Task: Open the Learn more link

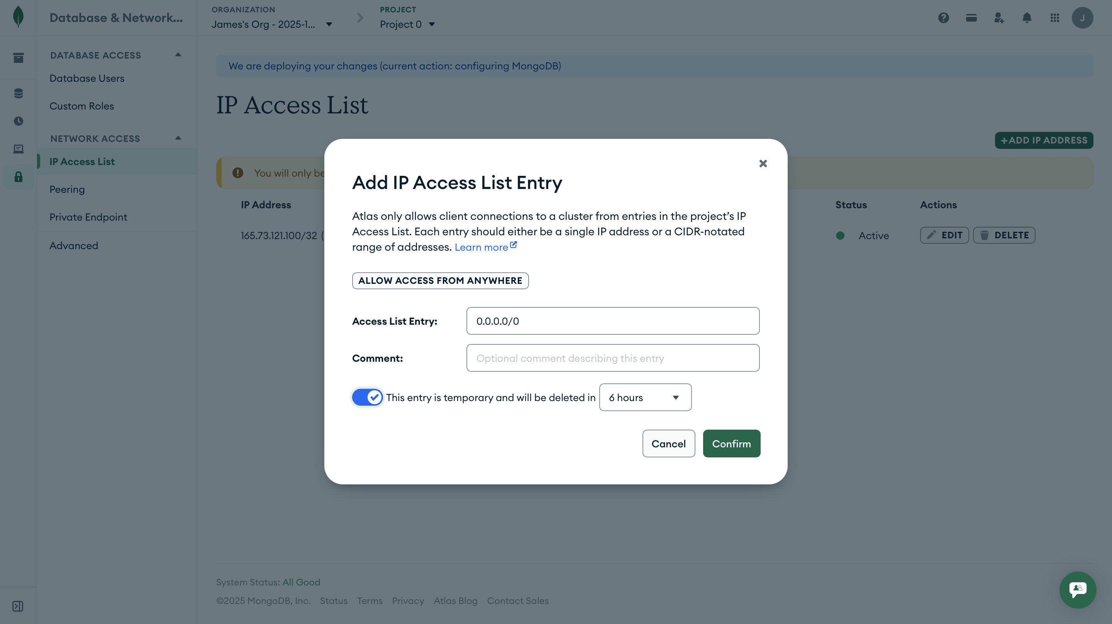Action: tap(482, 247)
